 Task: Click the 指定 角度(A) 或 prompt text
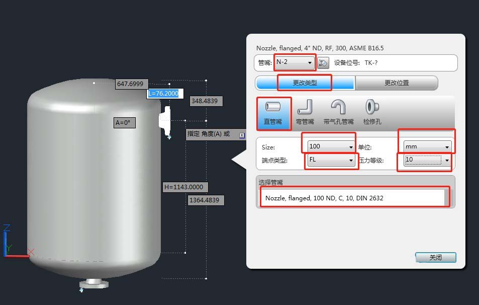[209, 134]
